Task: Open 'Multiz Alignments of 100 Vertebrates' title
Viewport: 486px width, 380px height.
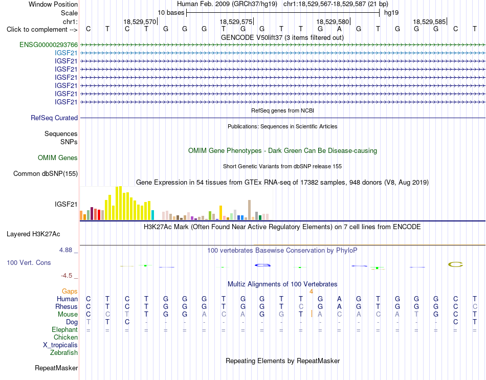Action: pos(282,284)
